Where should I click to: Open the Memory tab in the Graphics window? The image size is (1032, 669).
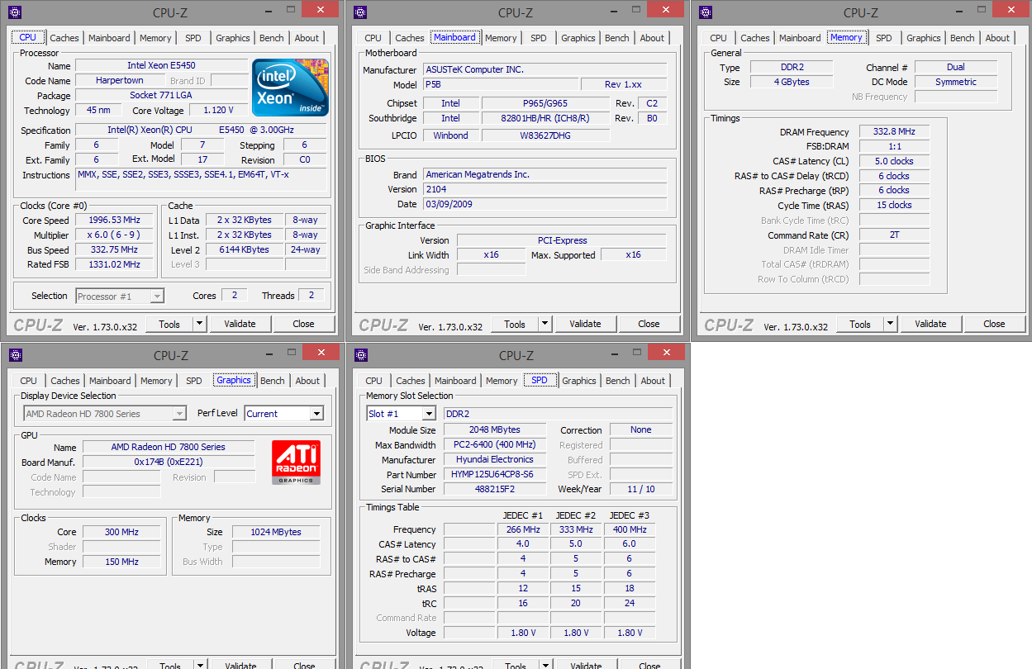(x=156, y=381)
